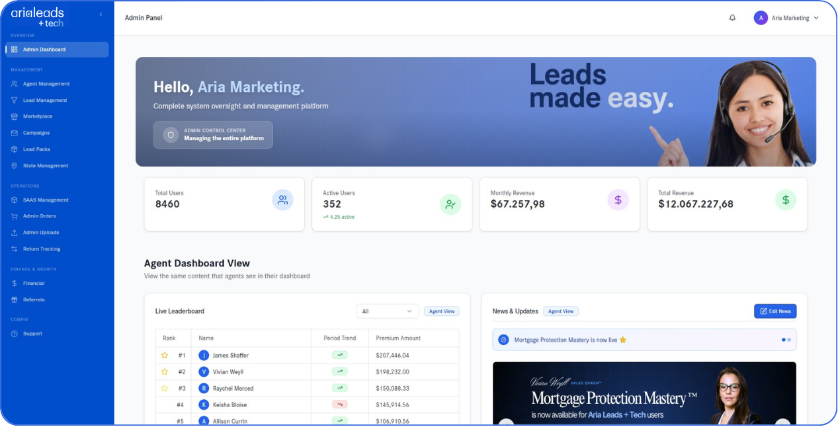Click the Monthly Revenue purple dollar icon

point(618,200)
